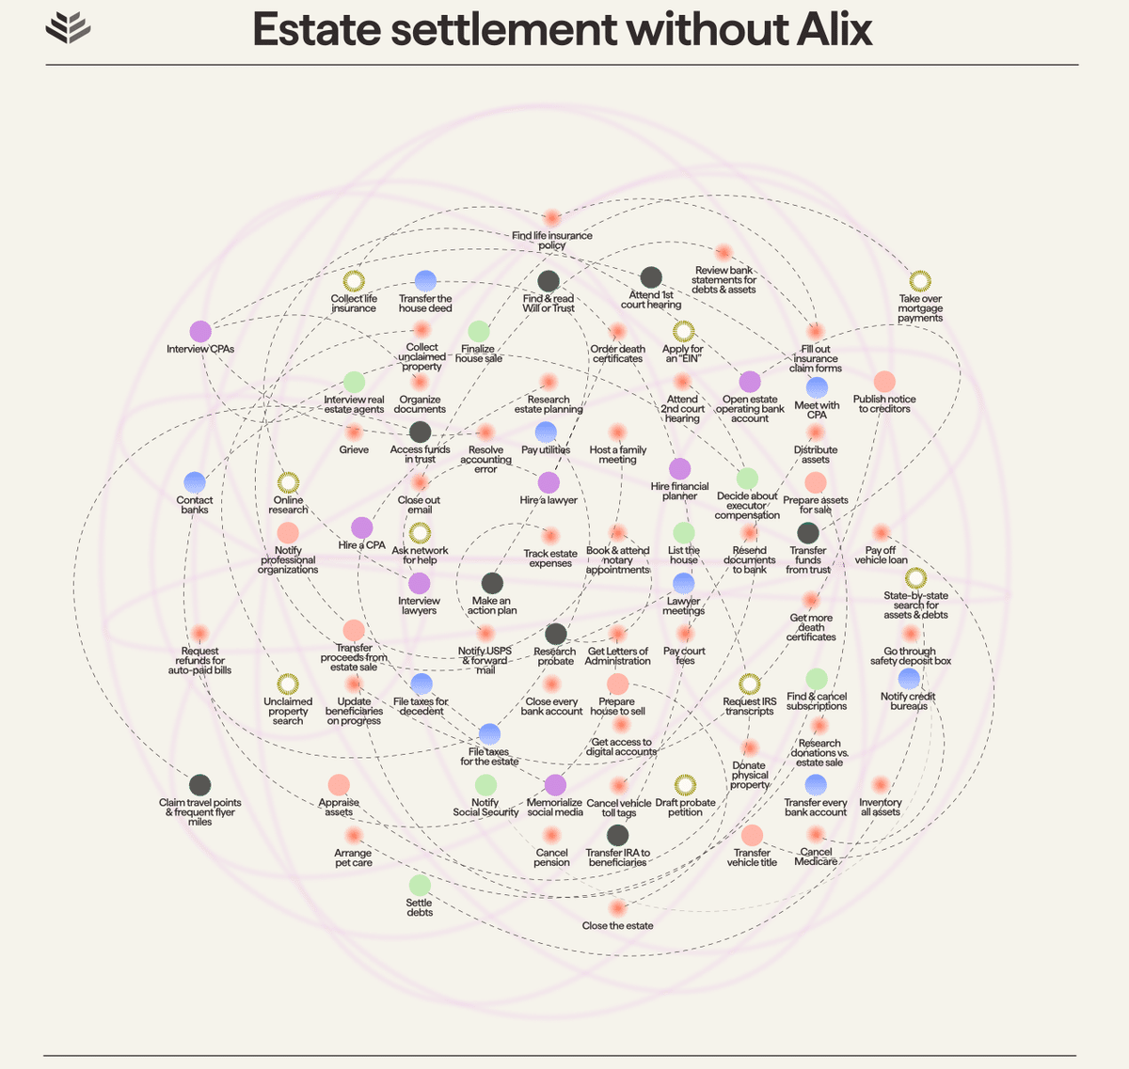Select the purple Interview CPAs node

(x=200, y=331)
